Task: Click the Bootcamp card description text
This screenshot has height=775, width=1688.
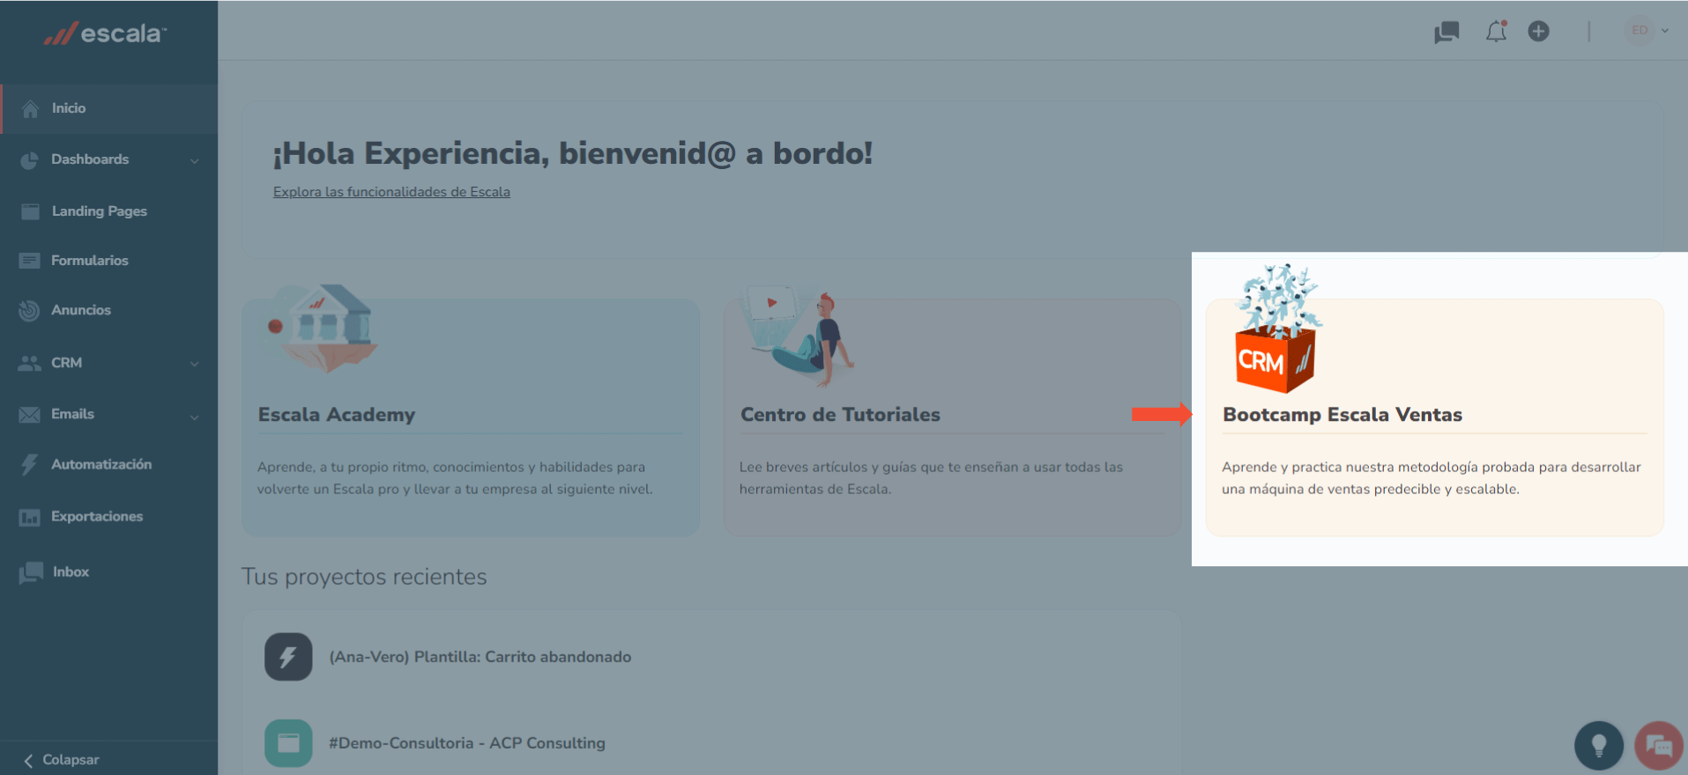Action: 1431,478
